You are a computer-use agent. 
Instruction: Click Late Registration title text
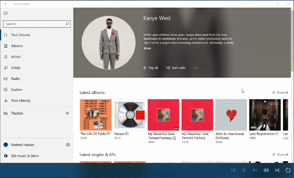262,134
